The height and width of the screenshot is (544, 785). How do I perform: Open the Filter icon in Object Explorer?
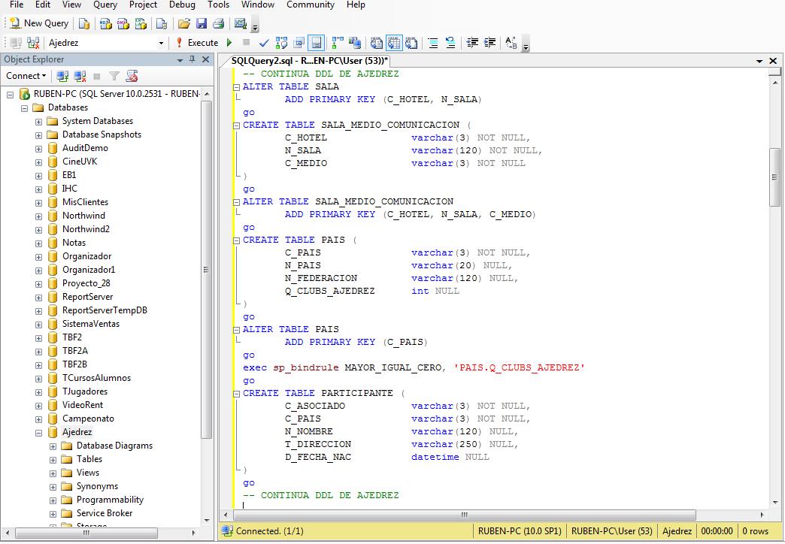[x=113, y=75]
